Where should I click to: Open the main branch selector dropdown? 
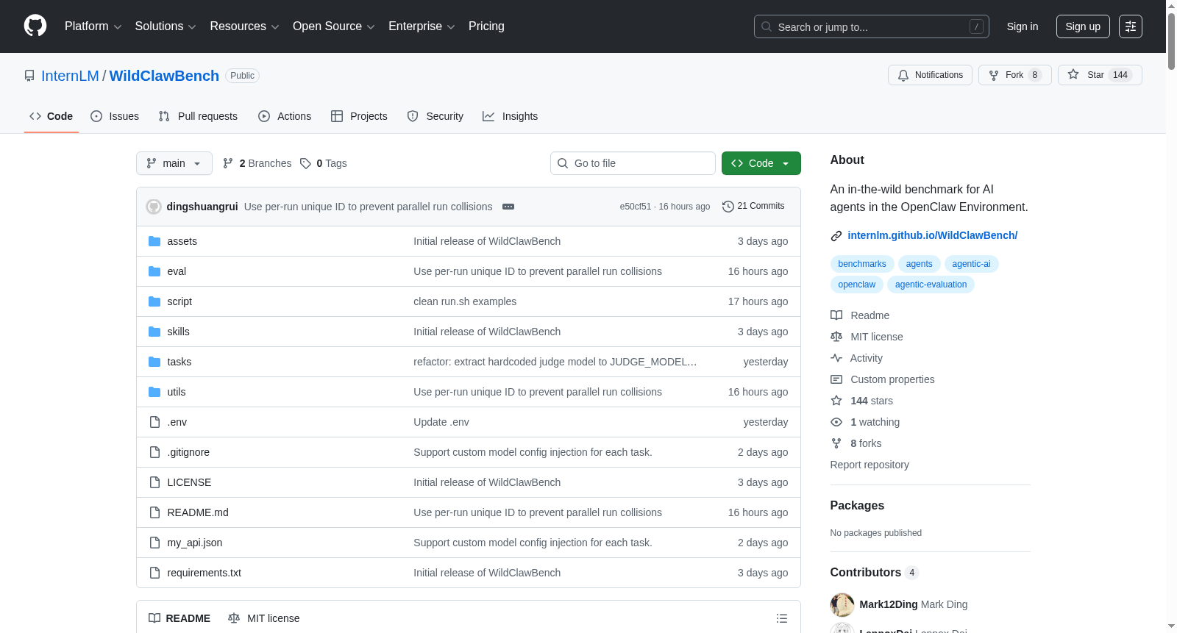174,163
